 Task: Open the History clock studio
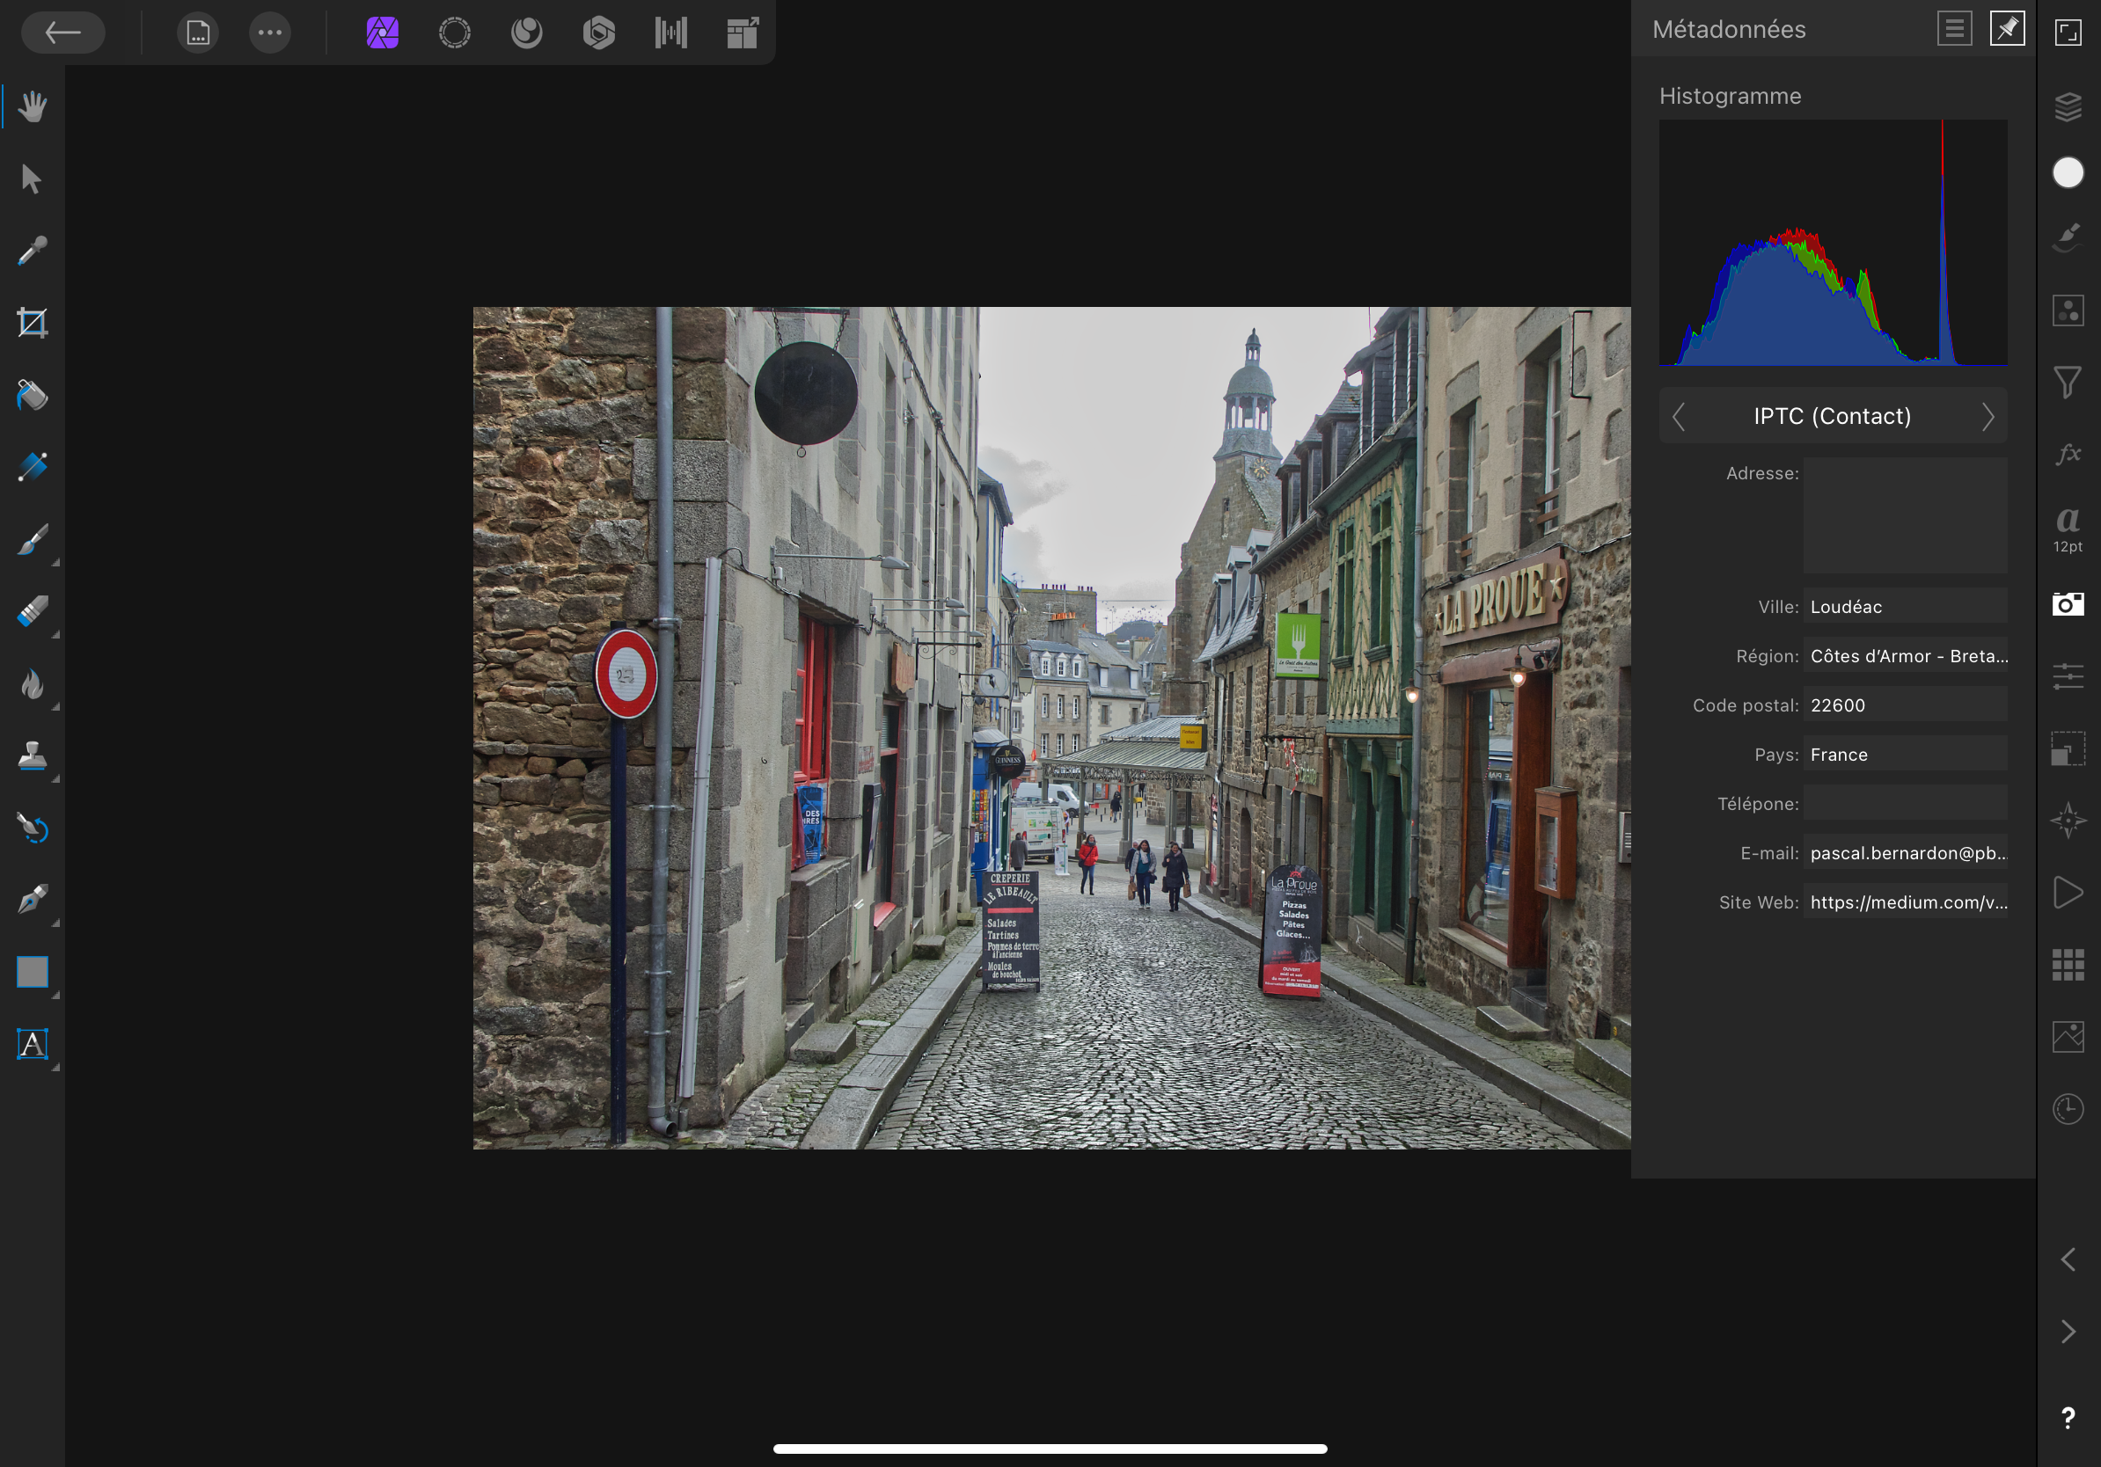coord(2068,1108)
